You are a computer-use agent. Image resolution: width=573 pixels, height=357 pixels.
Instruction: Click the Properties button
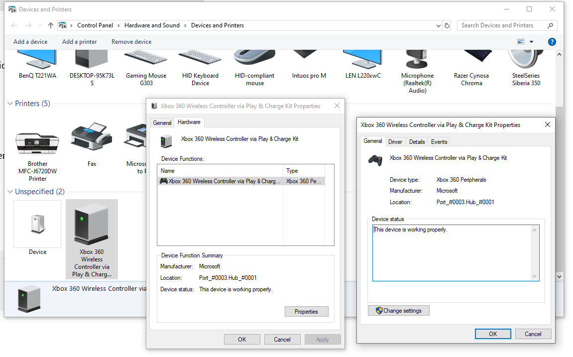pyautogui.click(x=306, y=311)
